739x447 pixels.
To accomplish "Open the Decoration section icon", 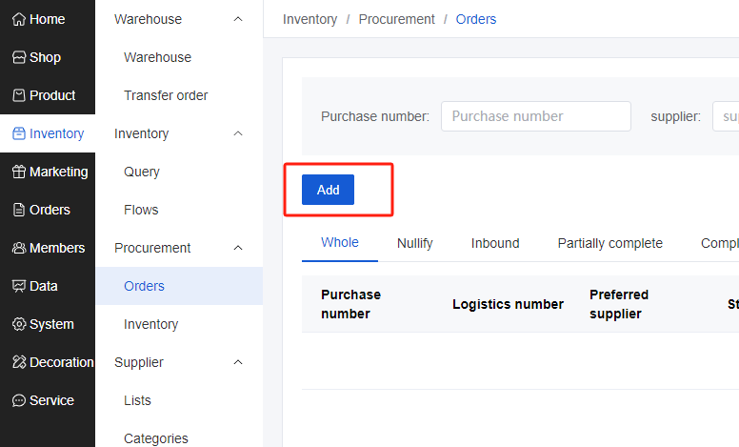I will pos(19,362).
